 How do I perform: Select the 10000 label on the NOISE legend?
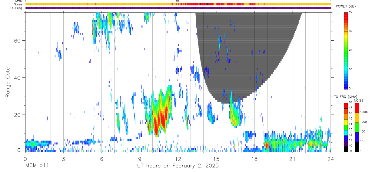pyautogui.click(x=365, y=112)
